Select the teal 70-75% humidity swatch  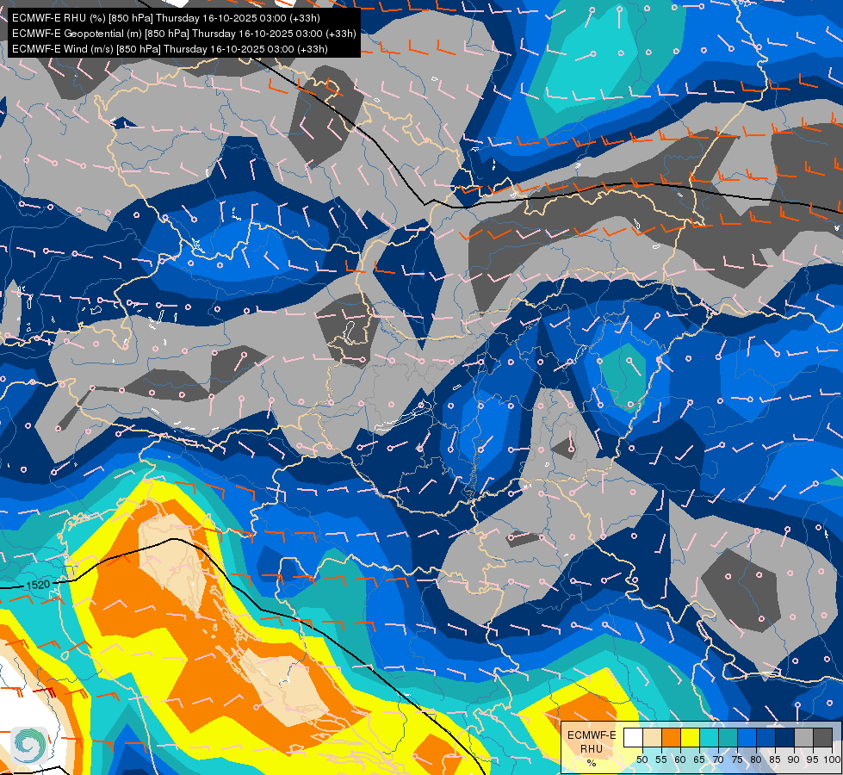pyautogui.click(x=728, y=737)
